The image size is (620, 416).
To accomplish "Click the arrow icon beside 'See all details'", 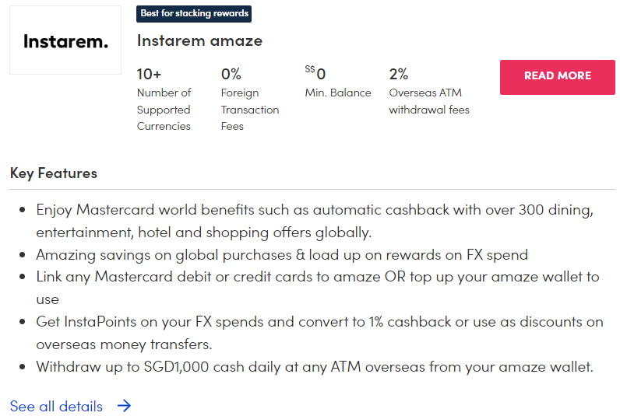I will point(124,406).
